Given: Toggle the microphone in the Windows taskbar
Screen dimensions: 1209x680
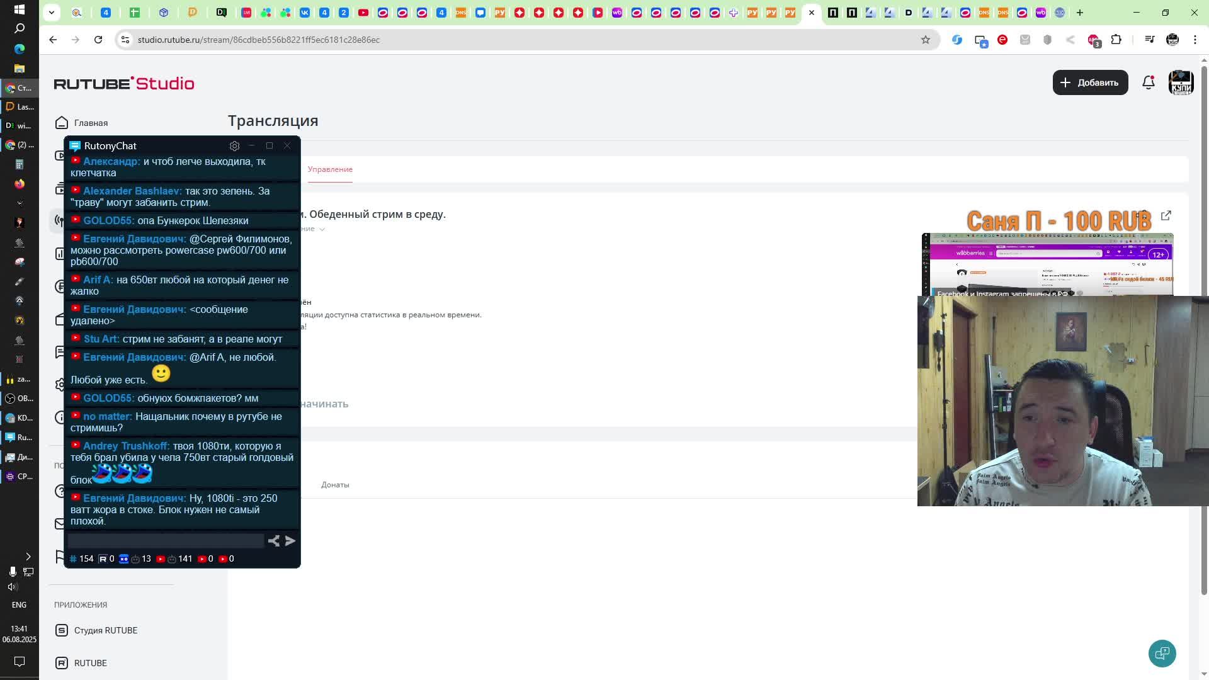Looking at the screenshot, I should pyautogui.click(x=12, y=572).
